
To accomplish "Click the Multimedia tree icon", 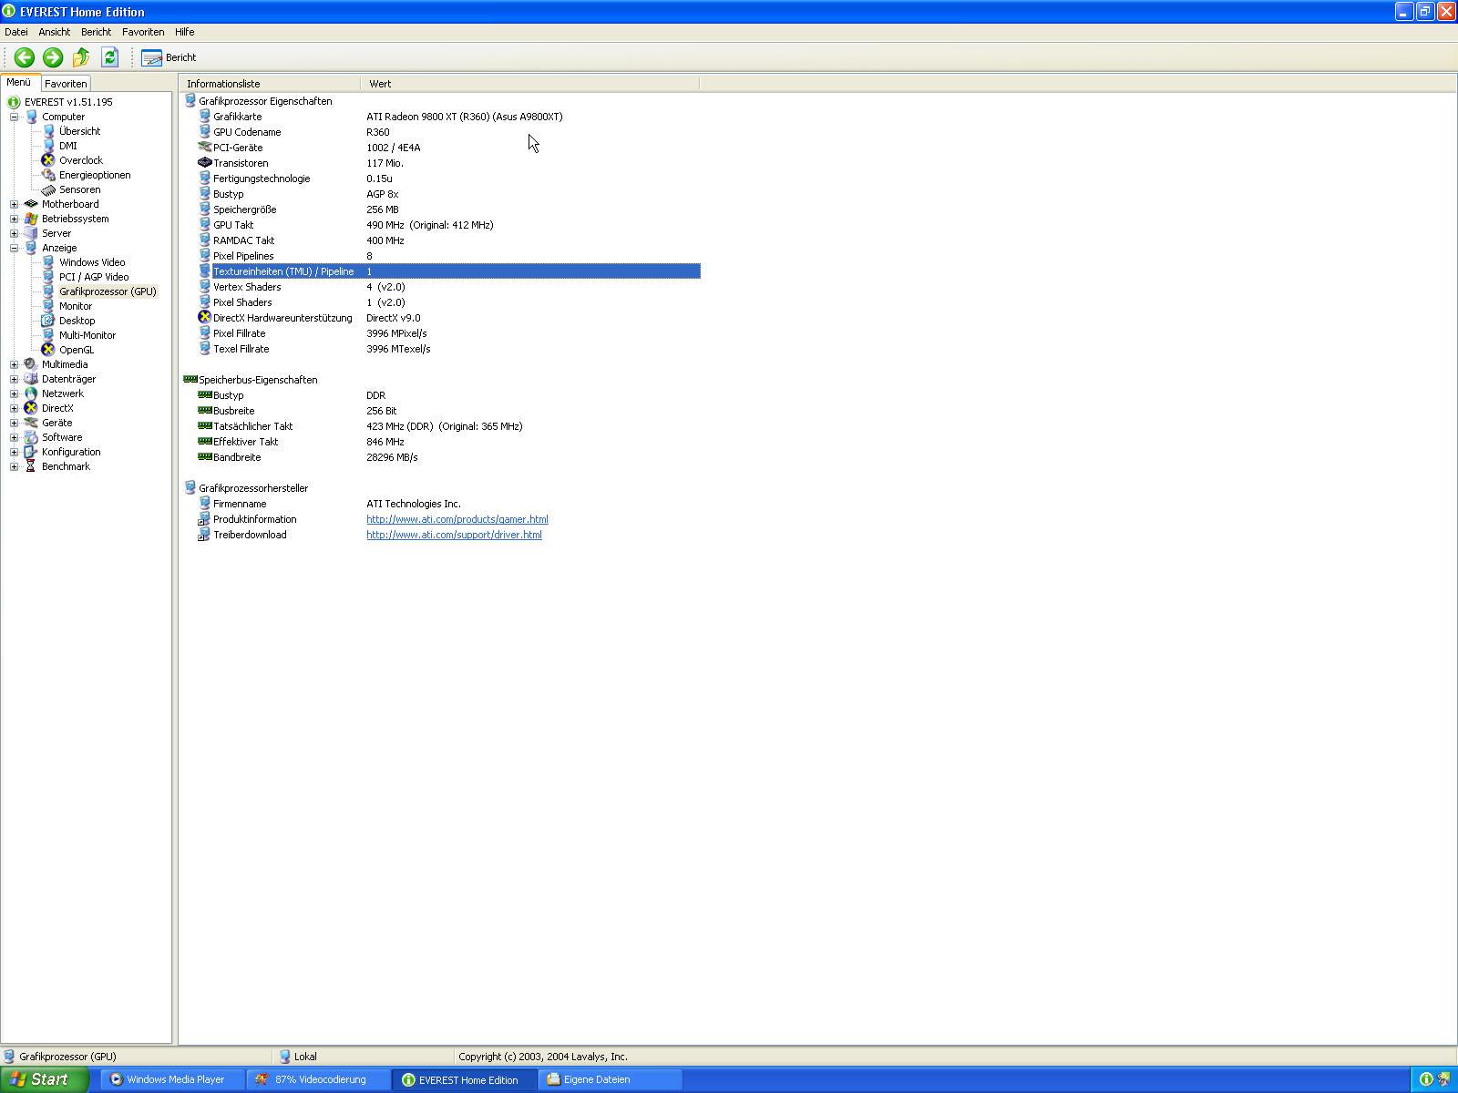I will pos(31,364).
